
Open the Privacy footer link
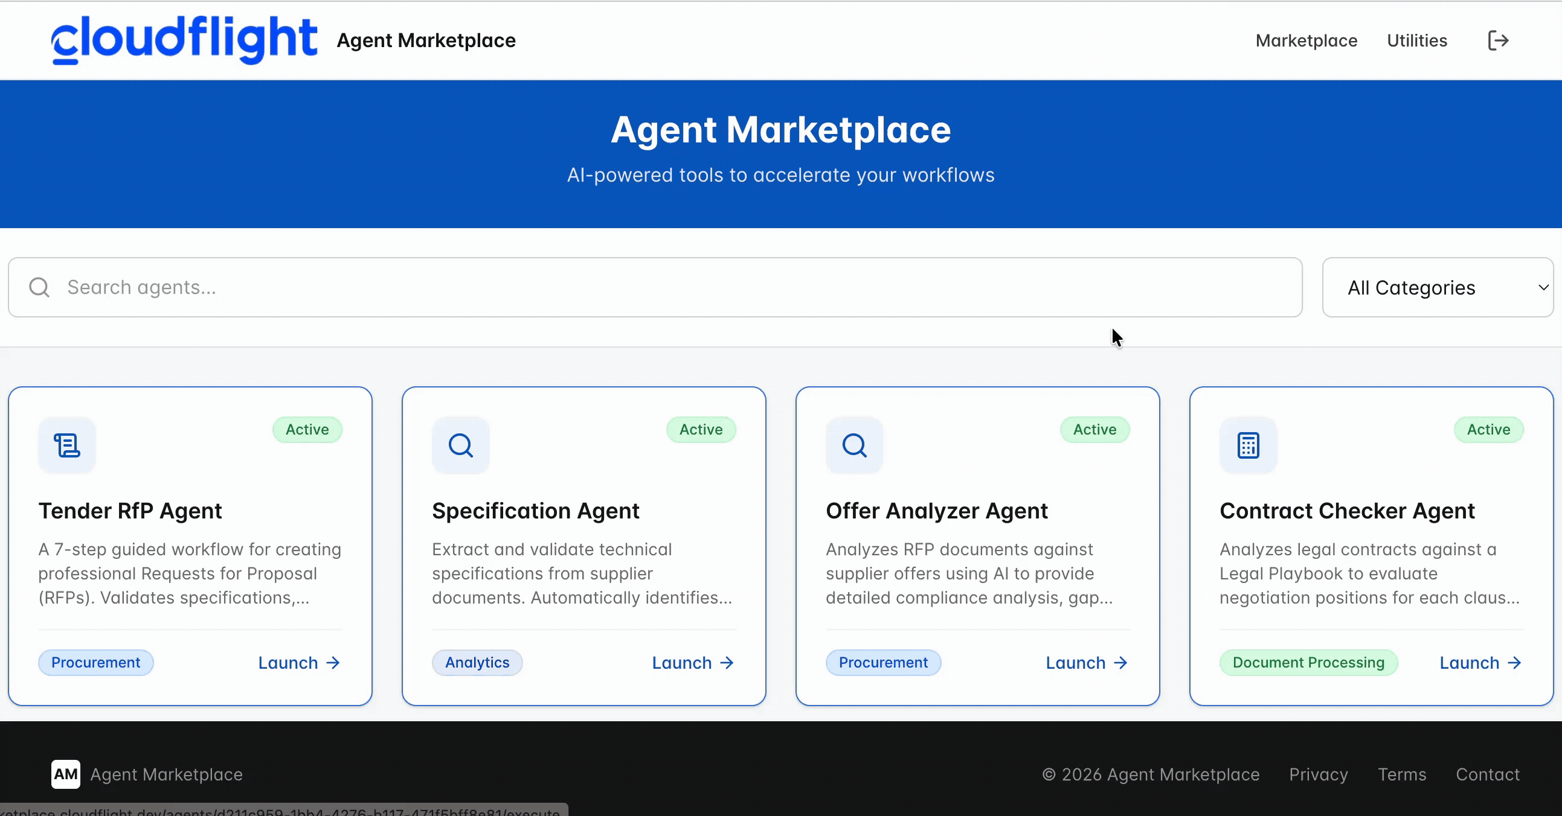click(x=1318, y=774)
